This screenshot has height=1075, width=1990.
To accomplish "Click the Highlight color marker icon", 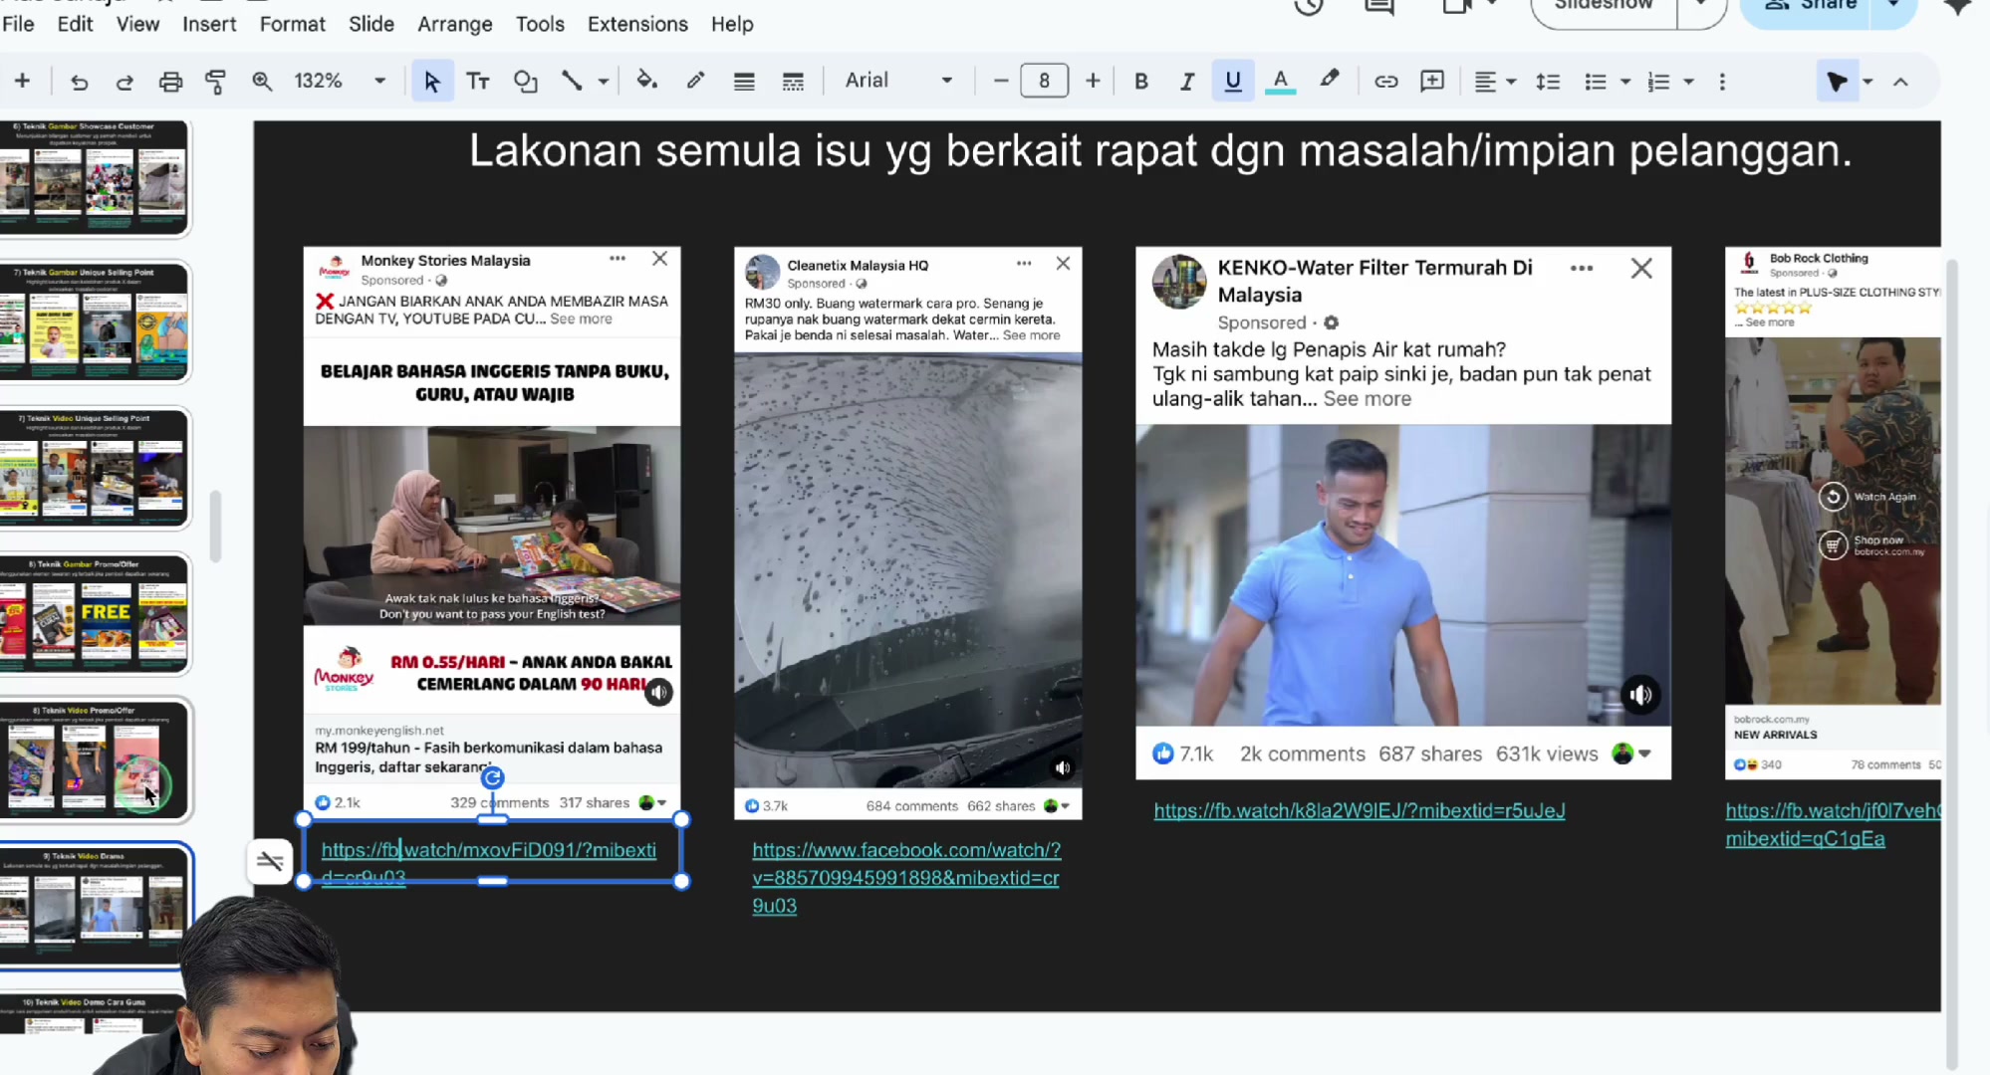I will tap(1330, 81).
